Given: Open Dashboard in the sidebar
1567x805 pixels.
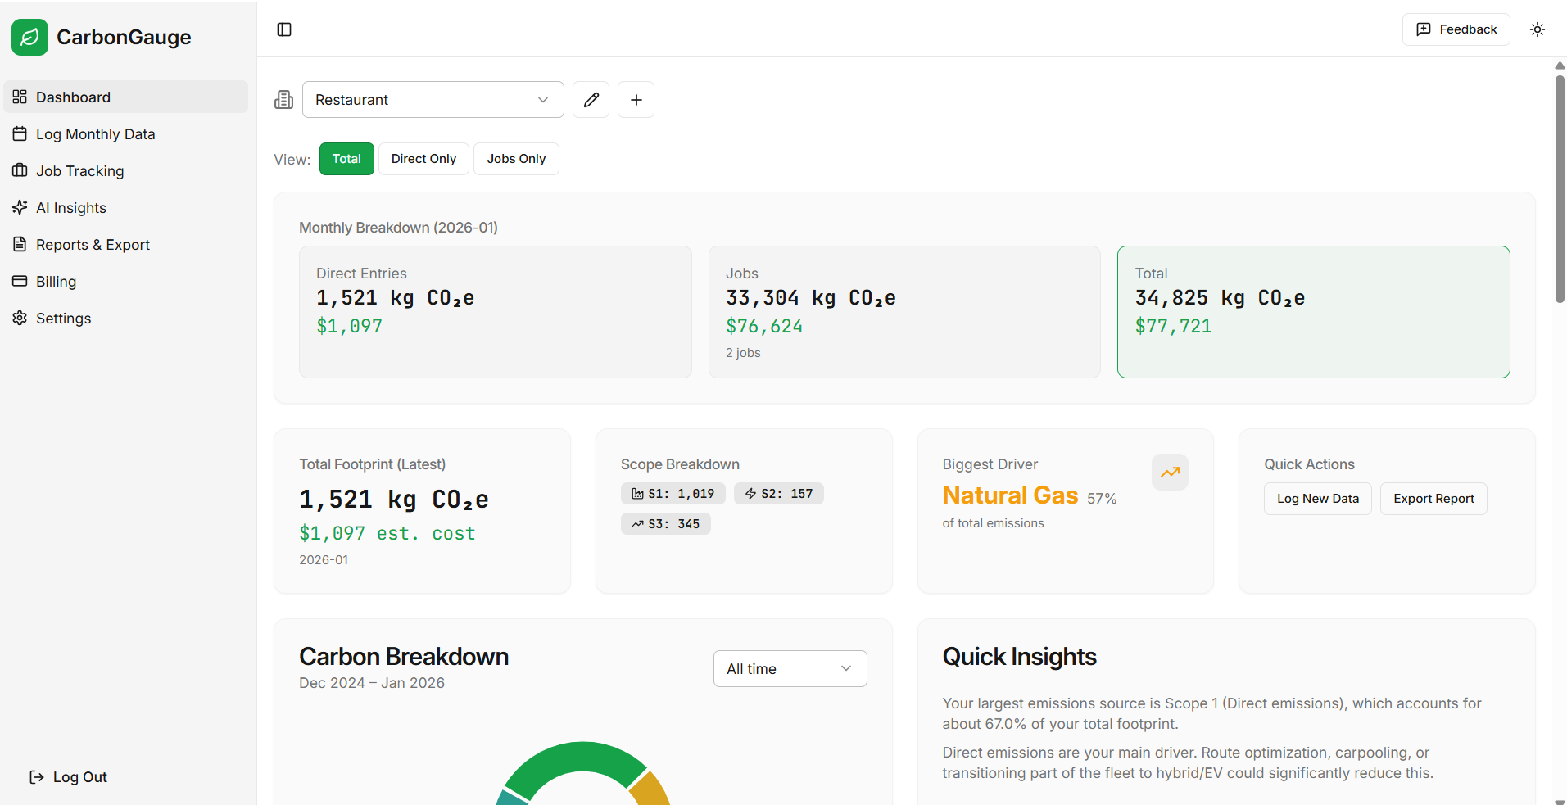Looking at the screenshot, I should pos(126,97).
